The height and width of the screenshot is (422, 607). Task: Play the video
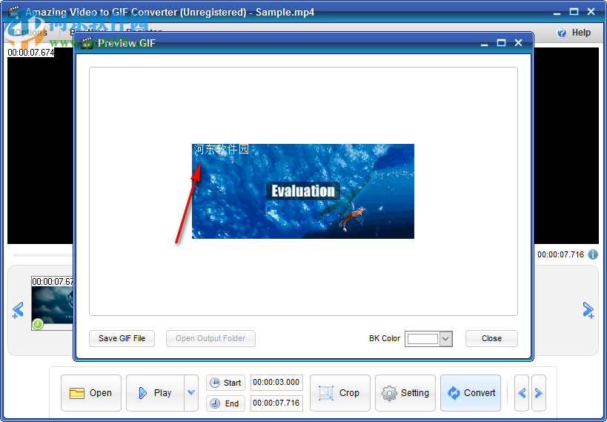(x=155, y=393)
